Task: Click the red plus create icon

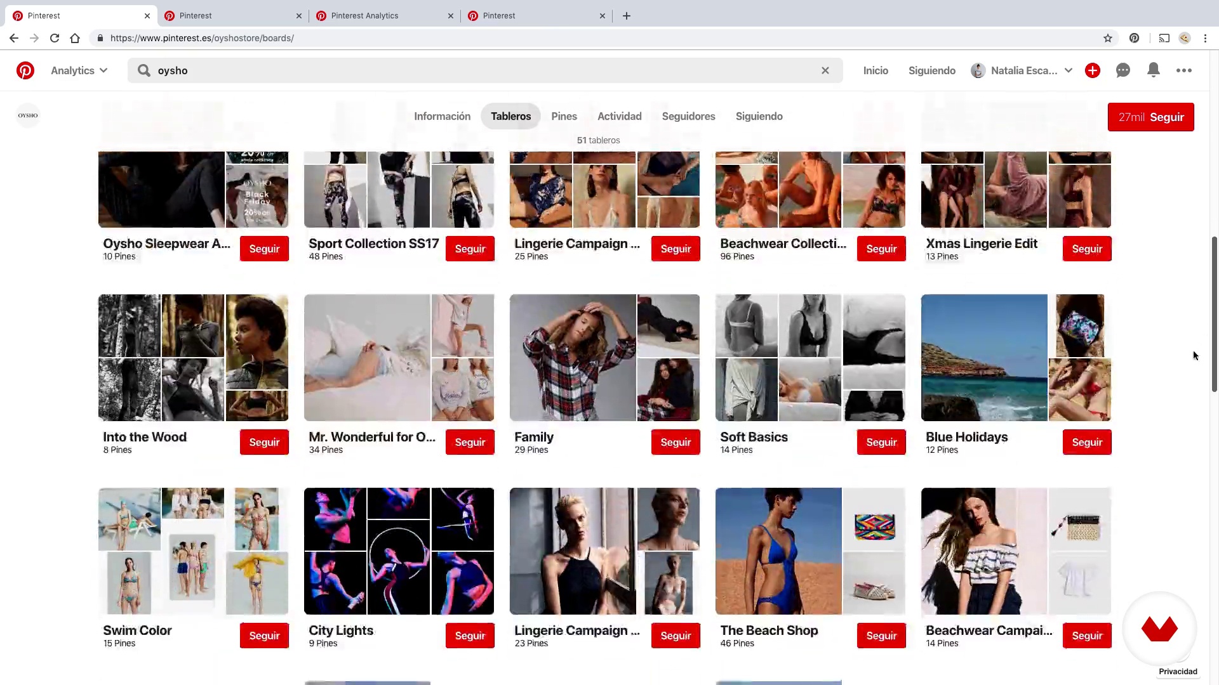Action: click(x=1093, y=70)
